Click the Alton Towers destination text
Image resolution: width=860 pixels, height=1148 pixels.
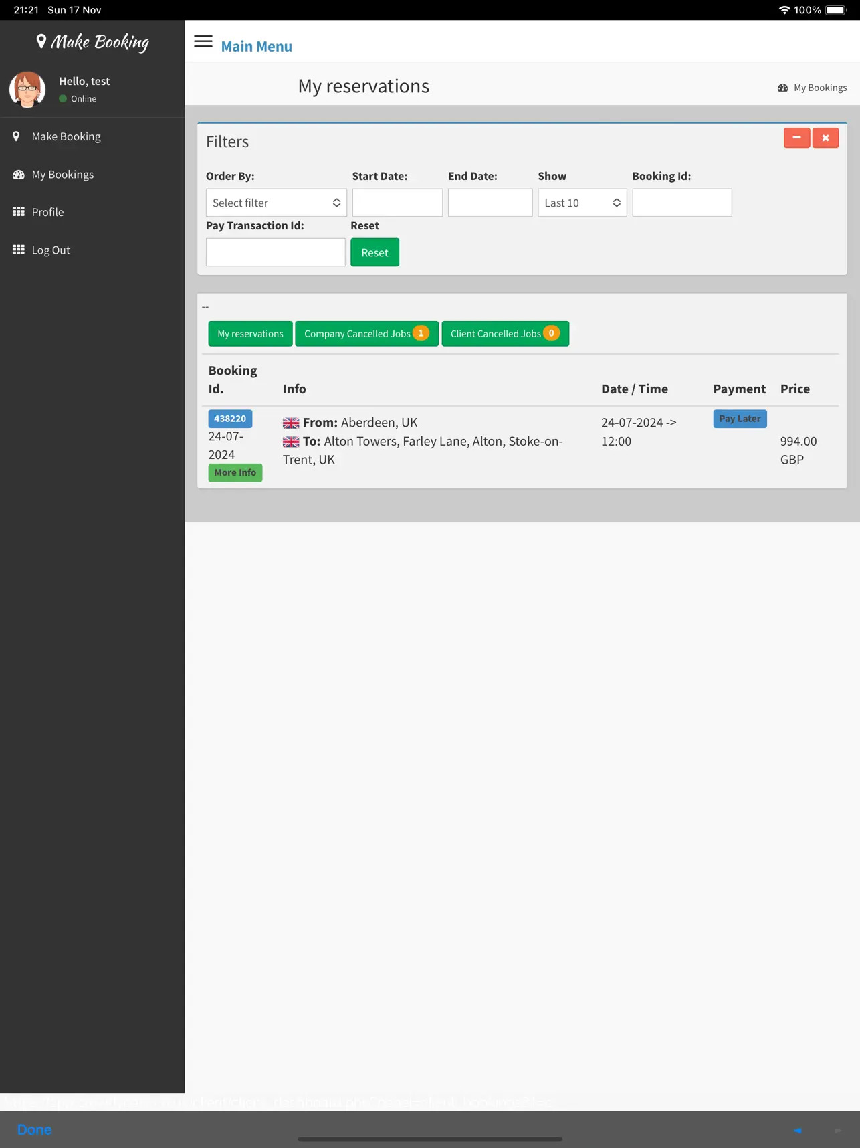[x=423, y=450]
